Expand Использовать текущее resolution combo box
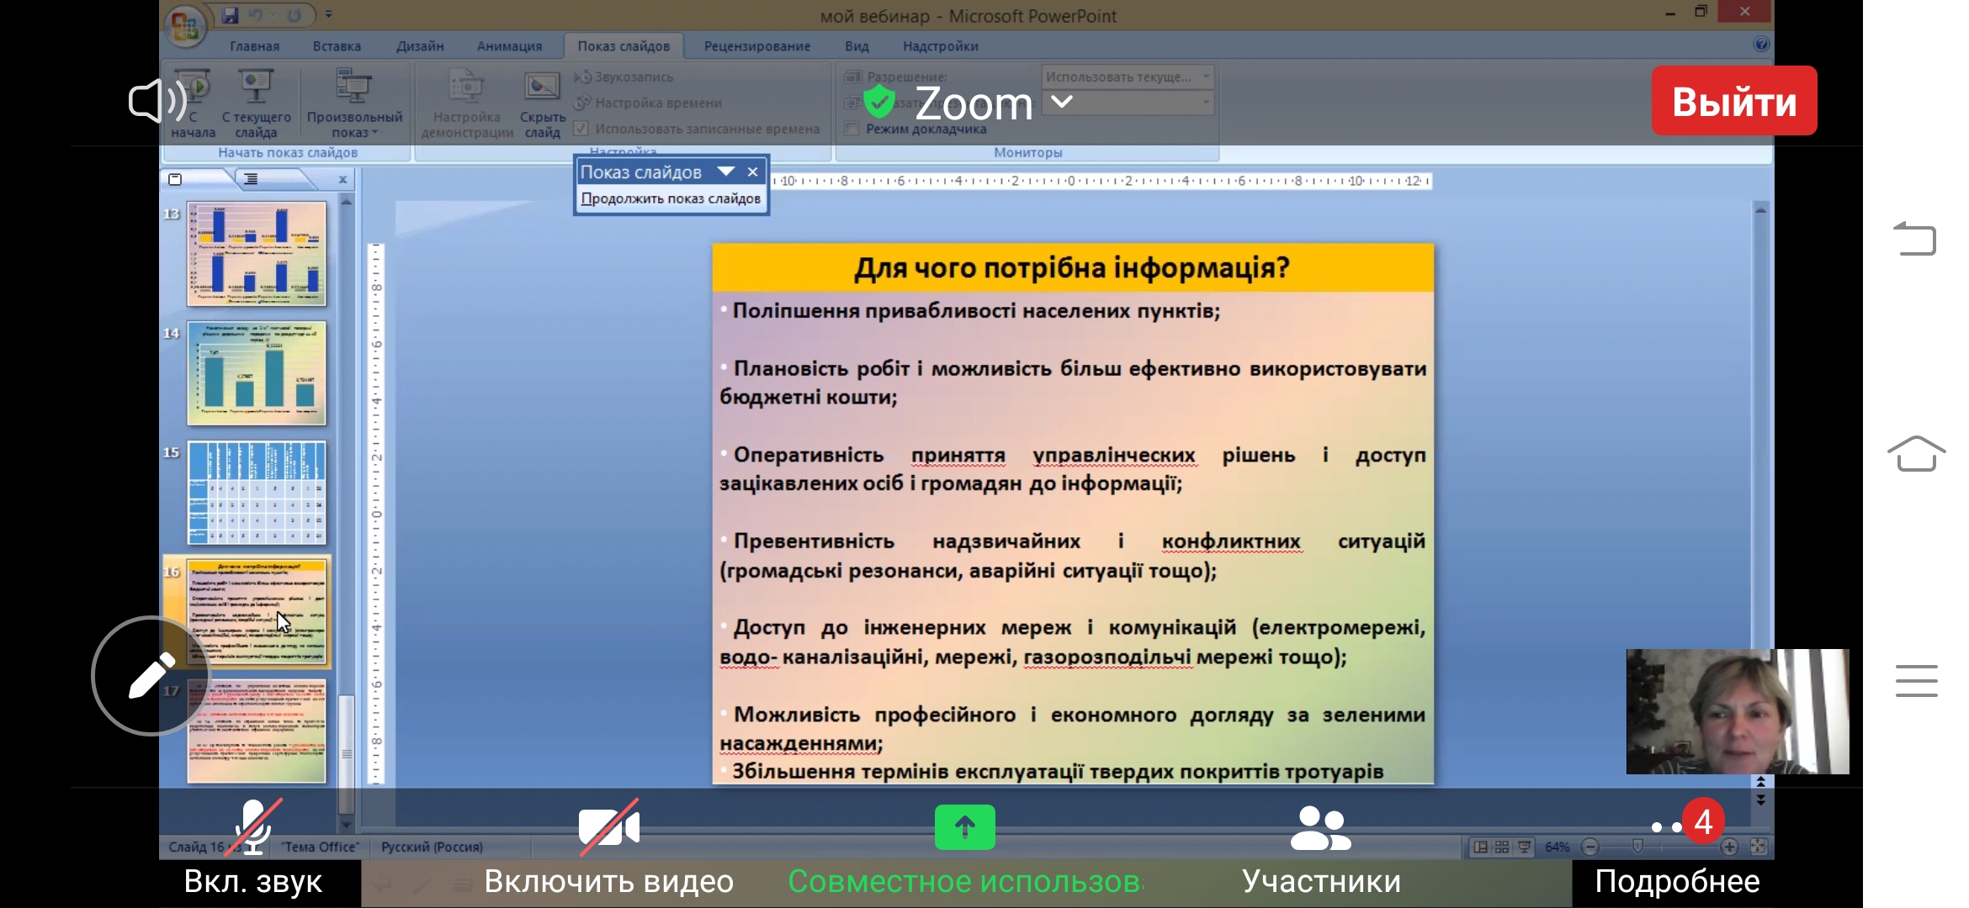This screenshot has height=908, width=1969. pyautogui.click(x=1206, y=77)
